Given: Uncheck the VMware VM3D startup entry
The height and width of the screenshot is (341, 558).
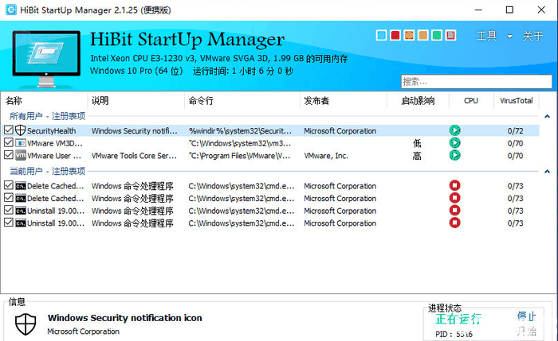Looking at the screenshot, I should [x=9, y=142].
